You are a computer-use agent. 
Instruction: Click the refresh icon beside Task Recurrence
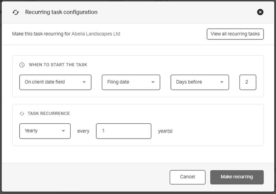(22, 114)
